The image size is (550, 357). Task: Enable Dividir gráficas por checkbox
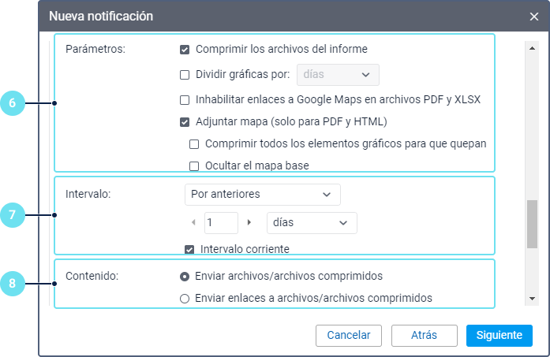click(x=185, y=76)
